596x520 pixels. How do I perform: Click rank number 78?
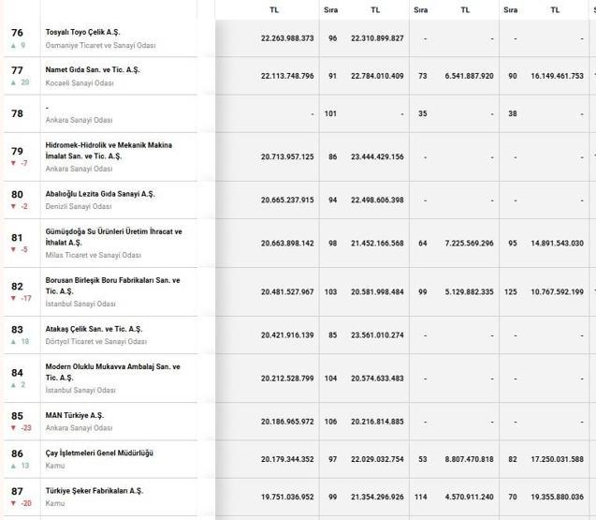click(x=17, y=113)
